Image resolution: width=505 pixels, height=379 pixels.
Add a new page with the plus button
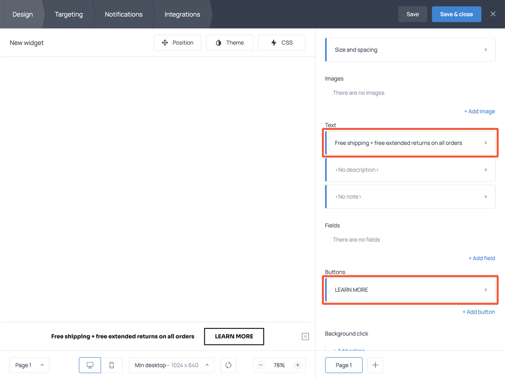[375, 365]
